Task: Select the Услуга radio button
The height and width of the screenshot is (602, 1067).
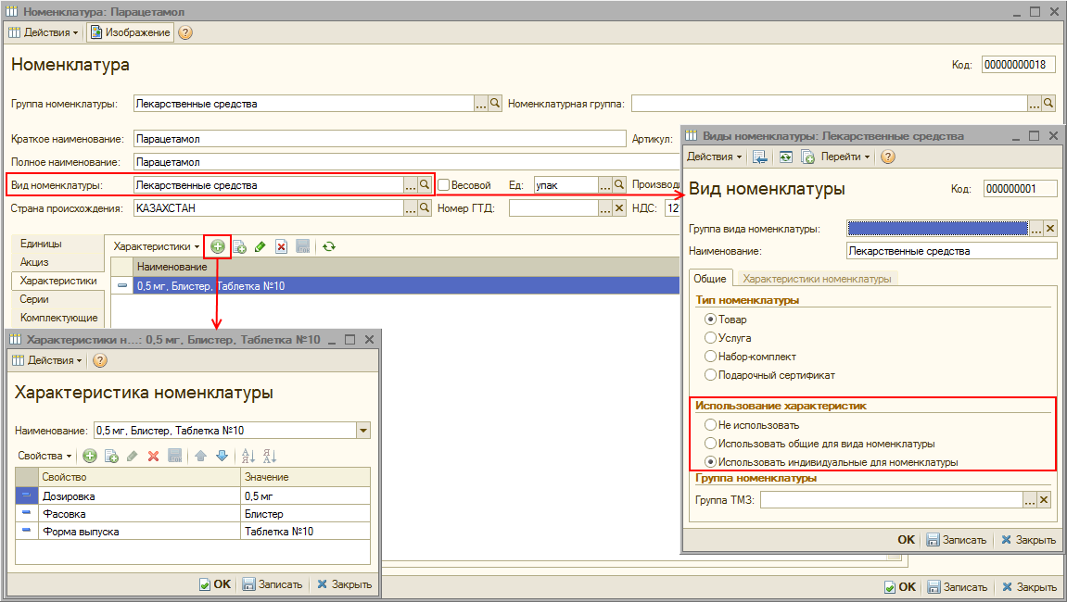Action: click(711, 338)
